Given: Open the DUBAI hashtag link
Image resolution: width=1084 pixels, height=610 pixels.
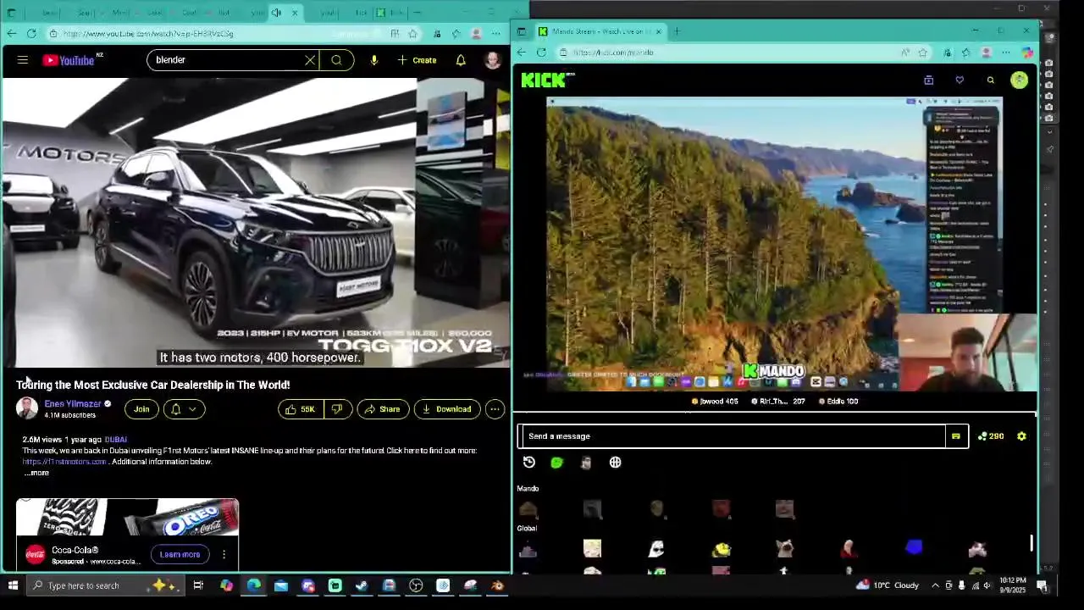Looking at the screenshot, I should [116, 440].
